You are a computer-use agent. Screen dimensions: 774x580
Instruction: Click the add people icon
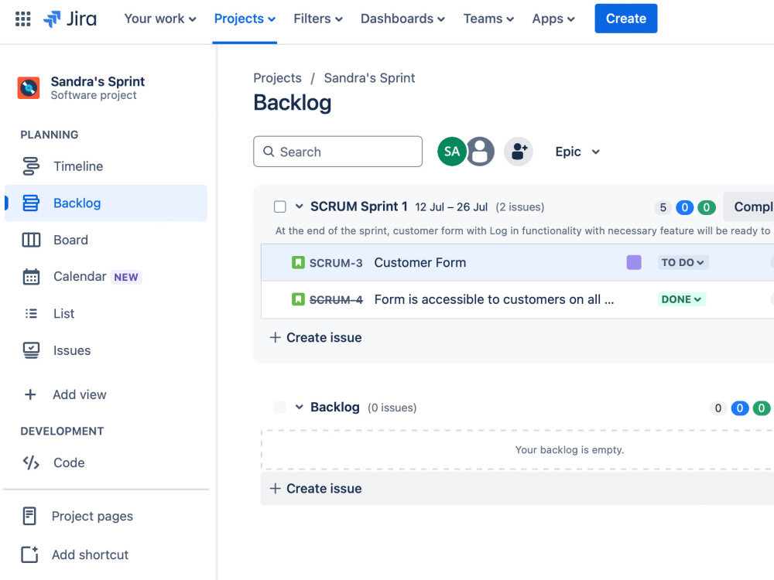(x=519, y=152)
